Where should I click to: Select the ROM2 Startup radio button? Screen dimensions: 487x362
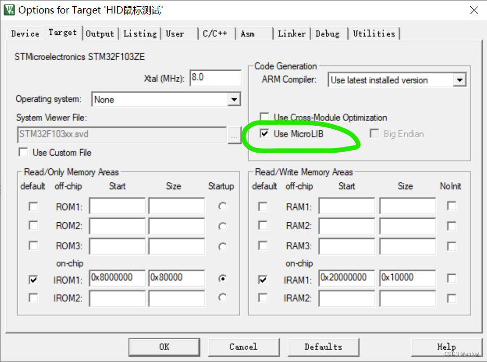222,226
